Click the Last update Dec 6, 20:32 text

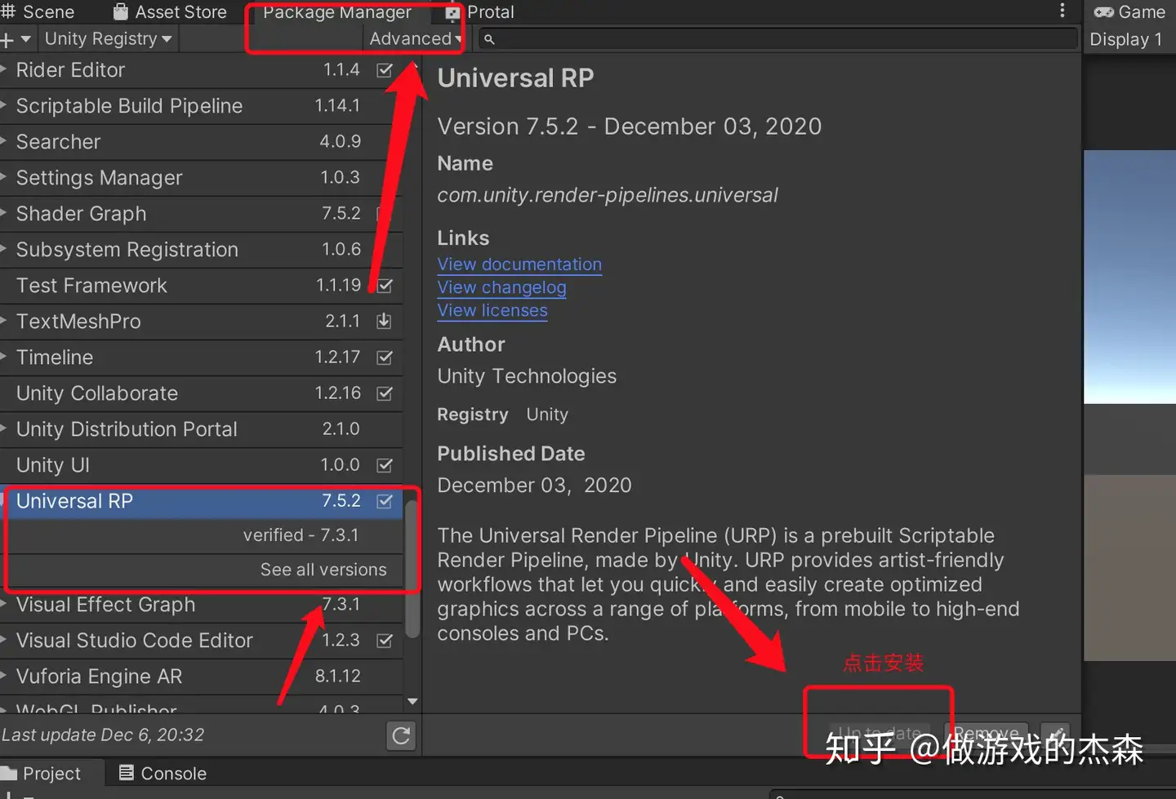point(103,735)
